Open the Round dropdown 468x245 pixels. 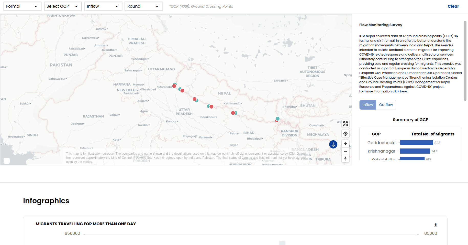pos(143,6)
